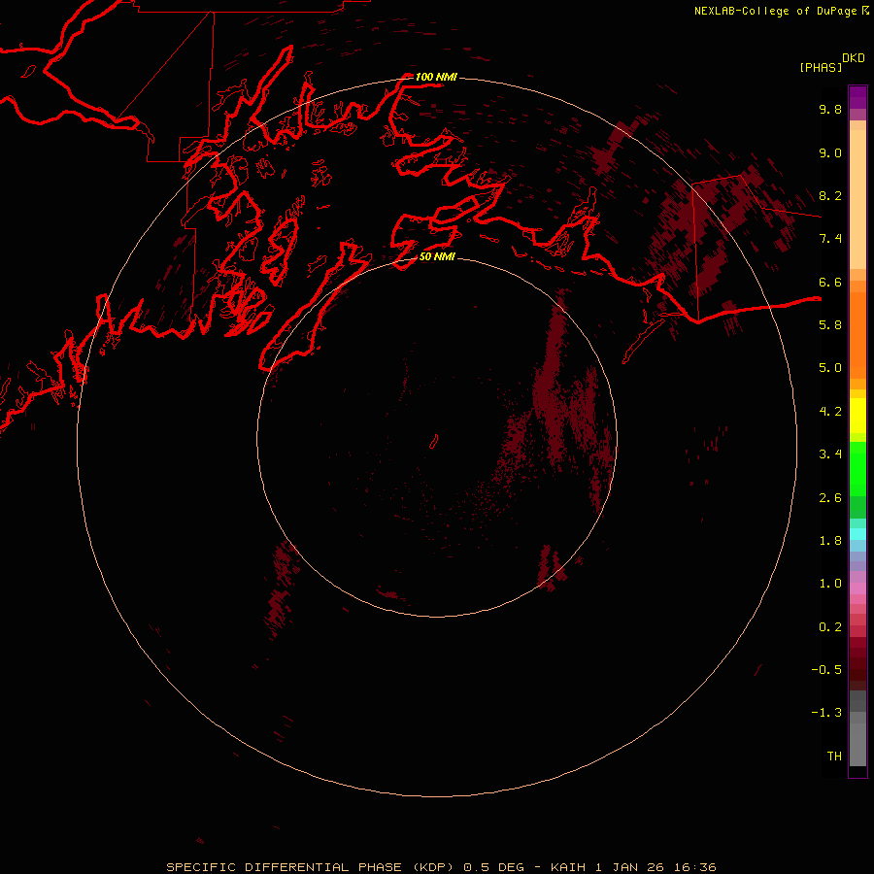This screenshot has width=874, height=874.
Task: Click the 50 NMI range ring label
Action: click(437, 256)
